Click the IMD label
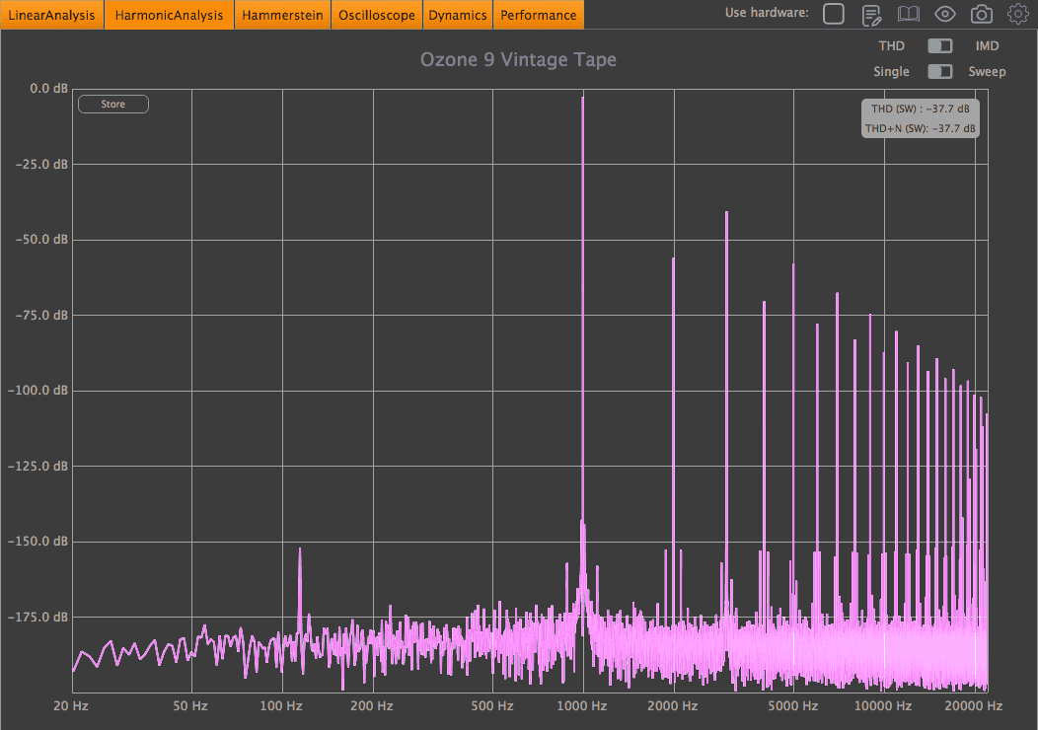1038x730 pixels. click(987, 45)
